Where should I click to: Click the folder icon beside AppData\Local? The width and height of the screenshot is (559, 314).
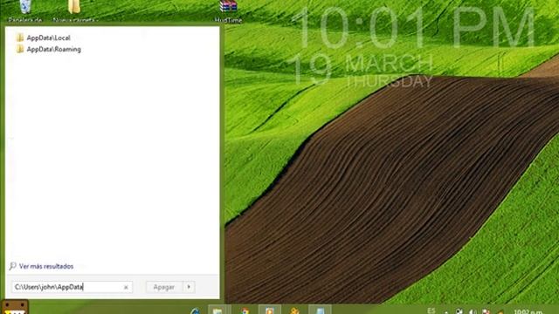point(20,38)
